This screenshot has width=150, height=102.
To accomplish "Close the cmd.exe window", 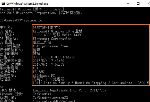I will coord(149,4).
